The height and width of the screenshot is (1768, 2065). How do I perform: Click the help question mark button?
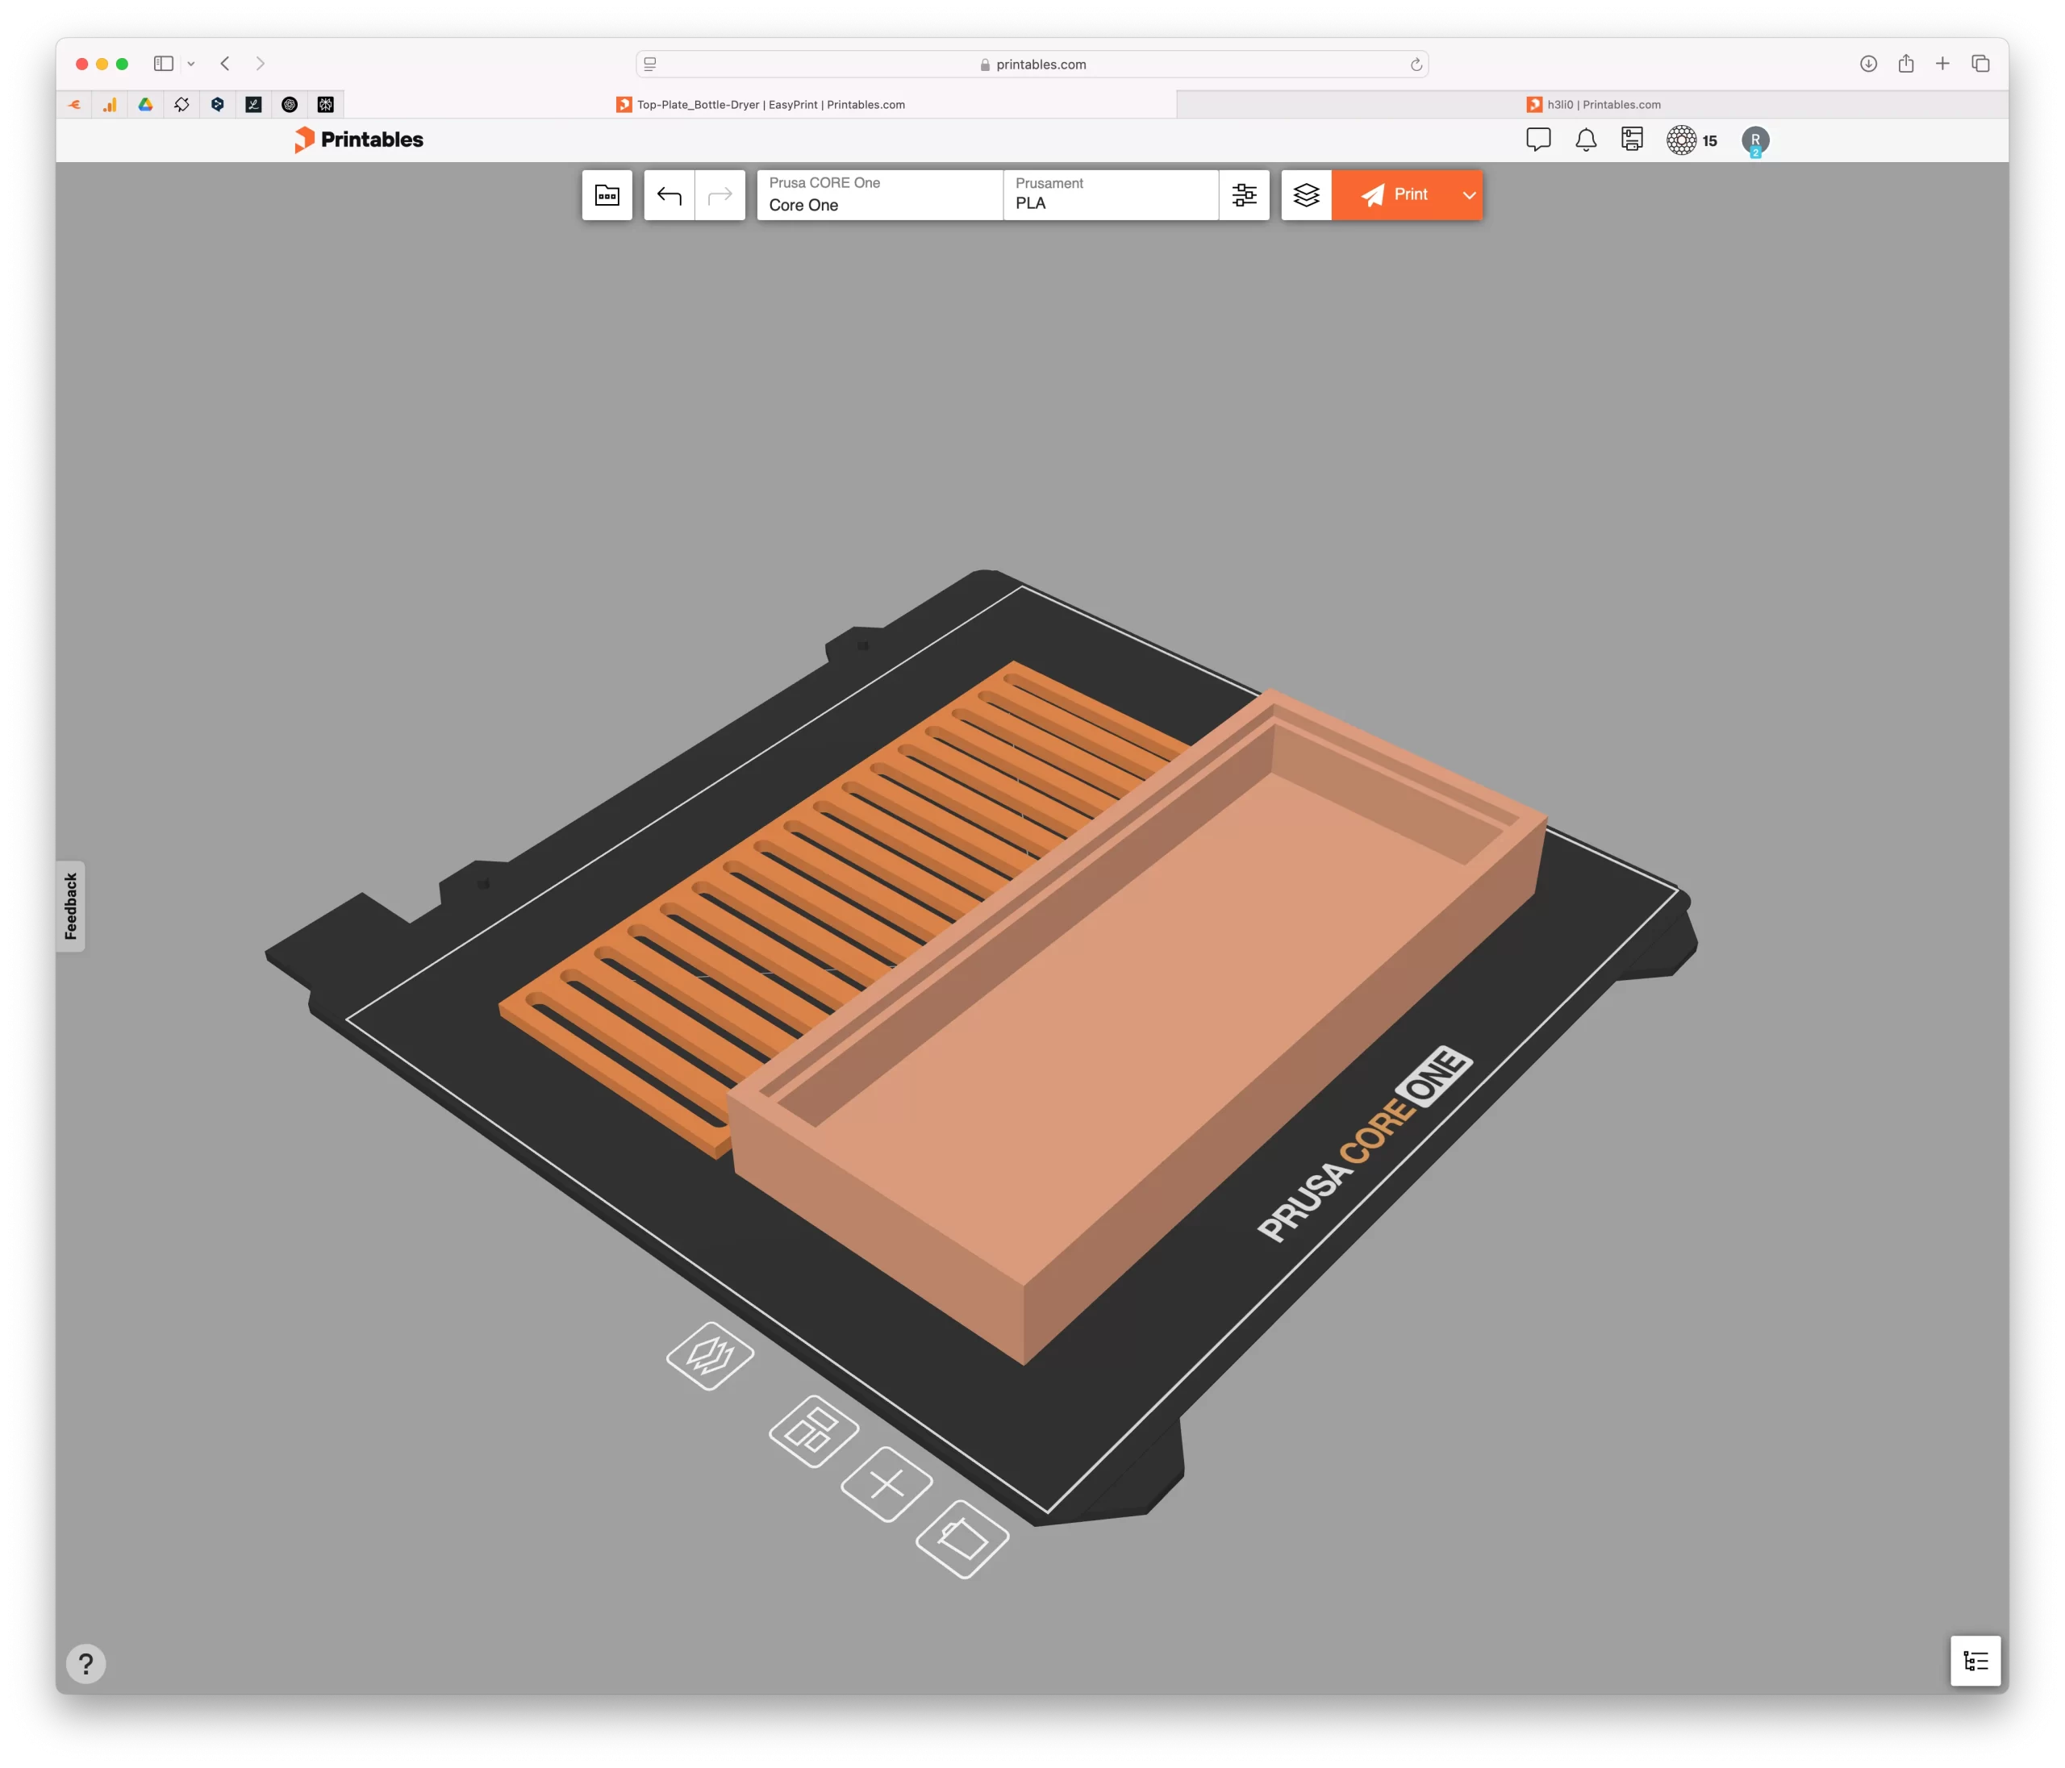coord(86,1663)
